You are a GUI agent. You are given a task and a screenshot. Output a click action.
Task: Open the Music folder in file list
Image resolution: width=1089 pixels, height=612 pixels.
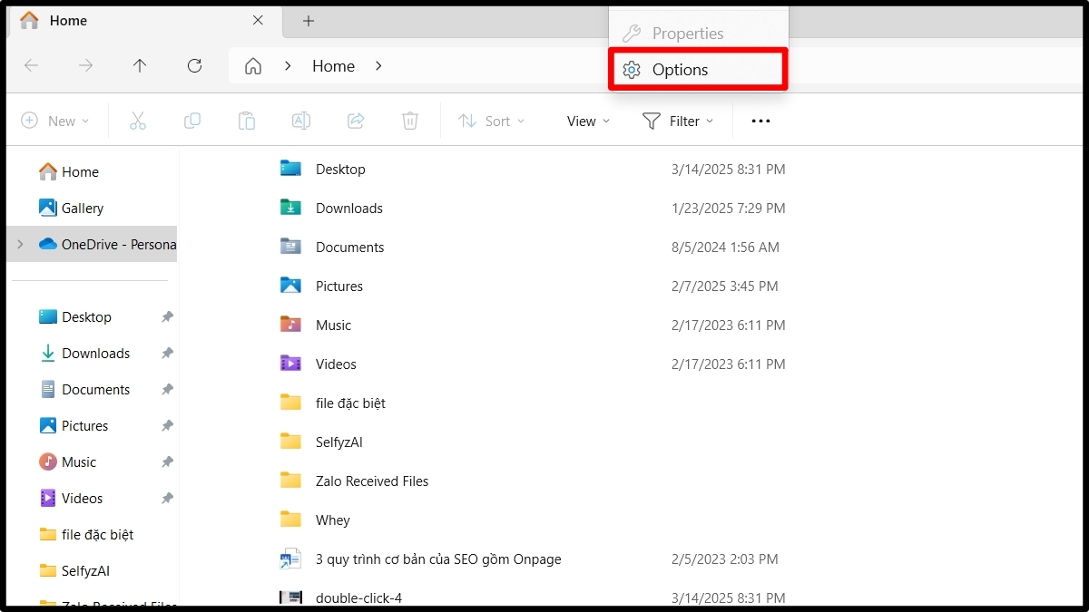333,325
